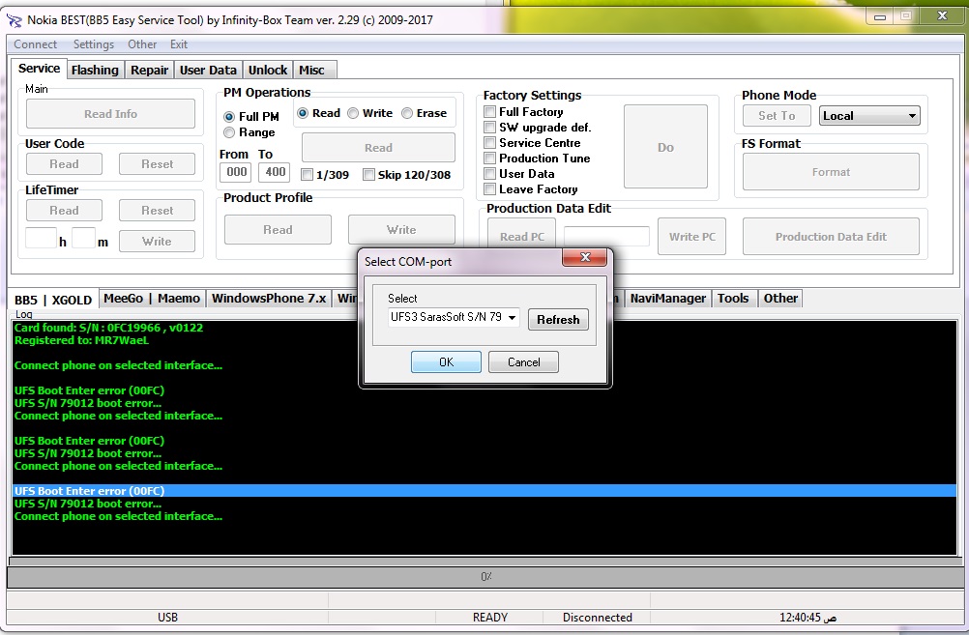Click the LifeTimer Reset button
Screen dimensions: 969x635
[157, 211]
